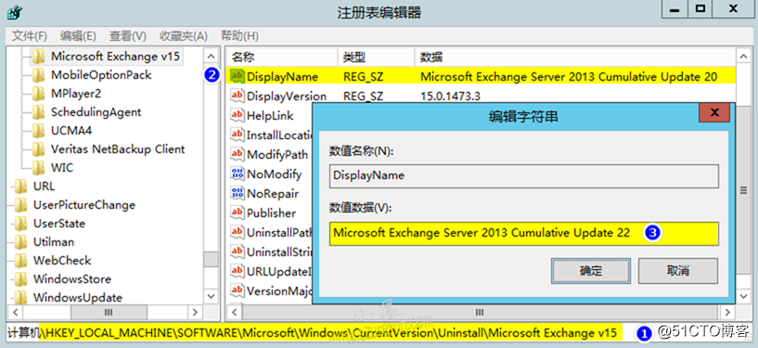Click the Utilman folder icon

pos(21,241)
